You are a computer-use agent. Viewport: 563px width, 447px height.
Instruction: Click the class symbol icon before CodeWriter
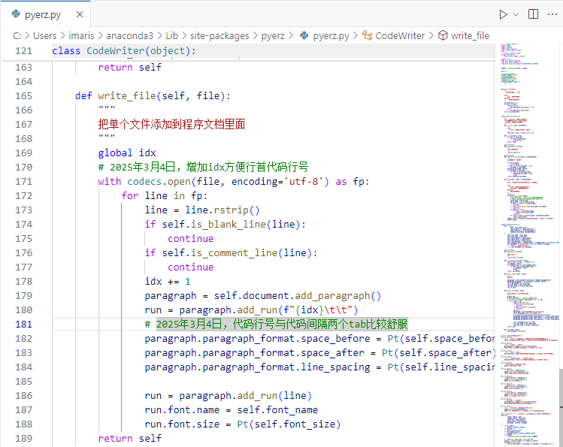367,35
